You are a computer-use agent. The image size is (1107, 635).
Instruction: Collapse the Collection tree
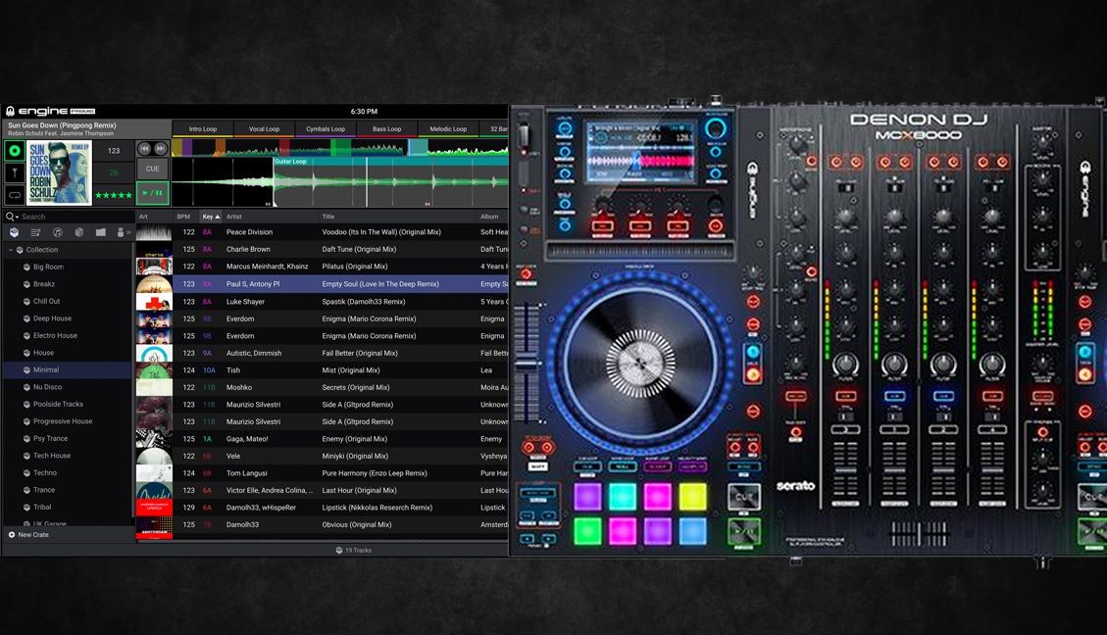click(x=10, y=250)
